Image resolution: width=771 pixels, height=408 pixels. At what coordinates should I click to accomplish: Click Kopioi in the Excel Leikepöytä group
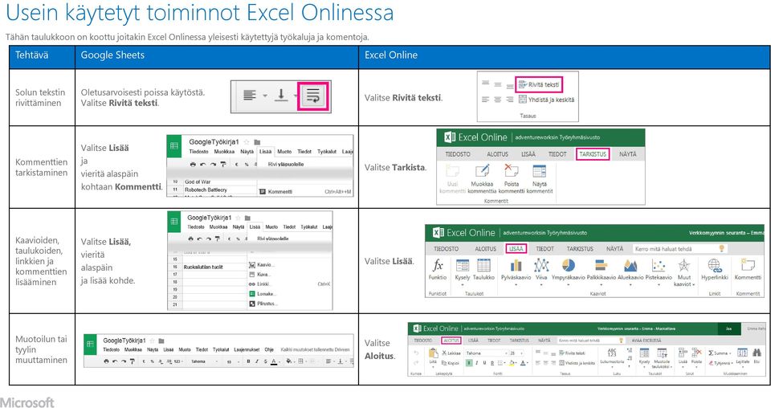point(451,363)
